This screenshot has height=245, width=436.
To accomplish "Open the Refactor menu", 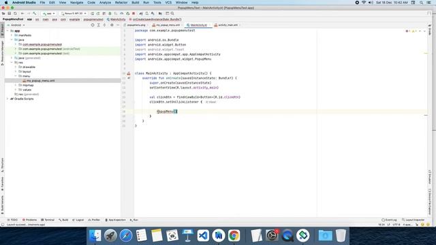I will [x=121, y=3].
